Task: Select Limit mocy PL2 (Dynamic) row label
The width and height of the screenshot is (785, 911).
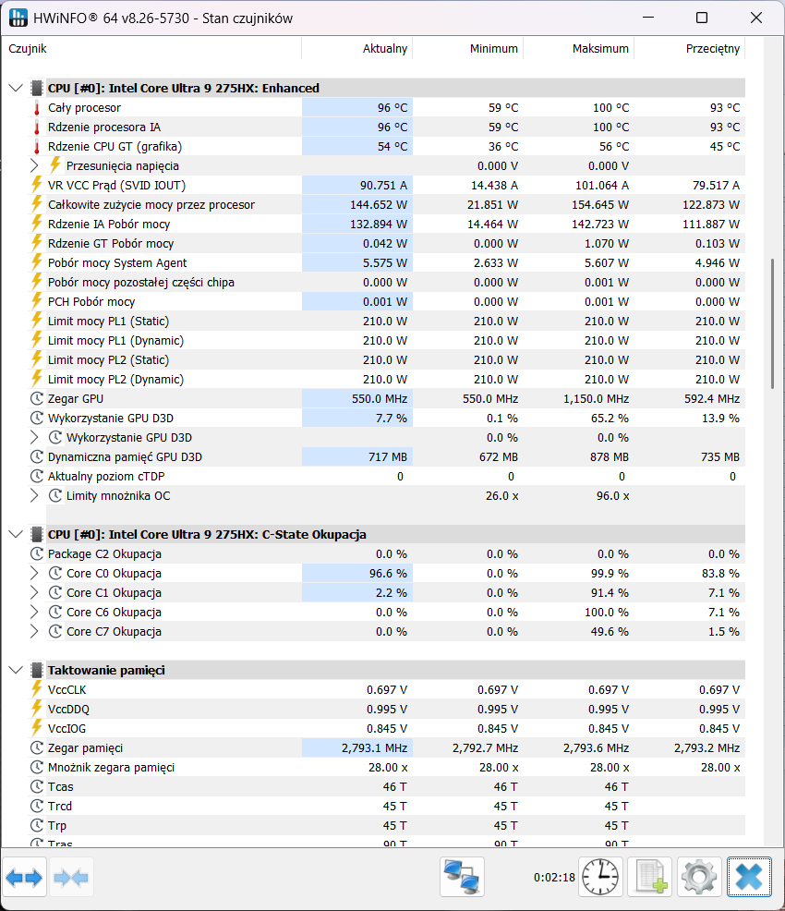Action: (115, 380)
